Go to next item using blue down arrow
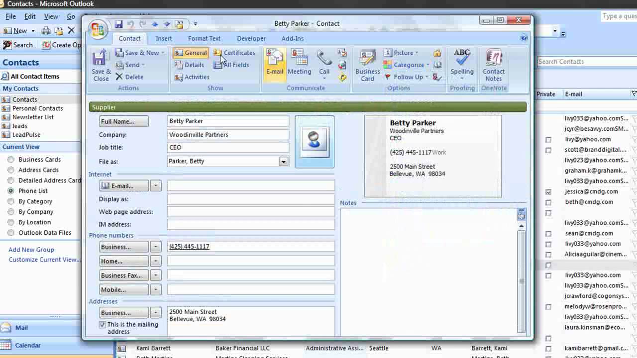The height and width of the screenshot is (358, 637). coord(167,24)
